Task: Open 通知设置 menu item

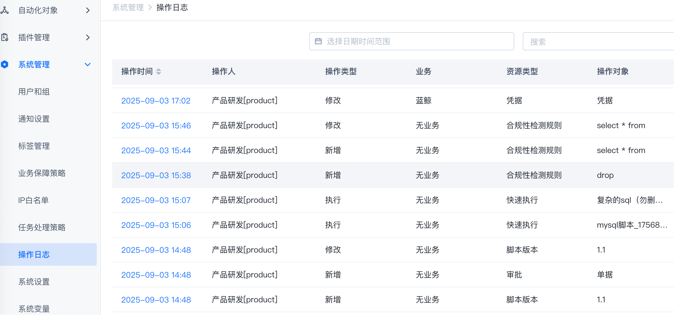Action: [x=34, y=119]
